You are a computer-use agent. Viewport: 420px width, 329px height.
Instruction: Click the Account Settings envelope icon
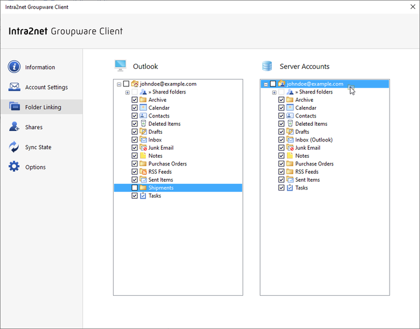tap(14, 87)
